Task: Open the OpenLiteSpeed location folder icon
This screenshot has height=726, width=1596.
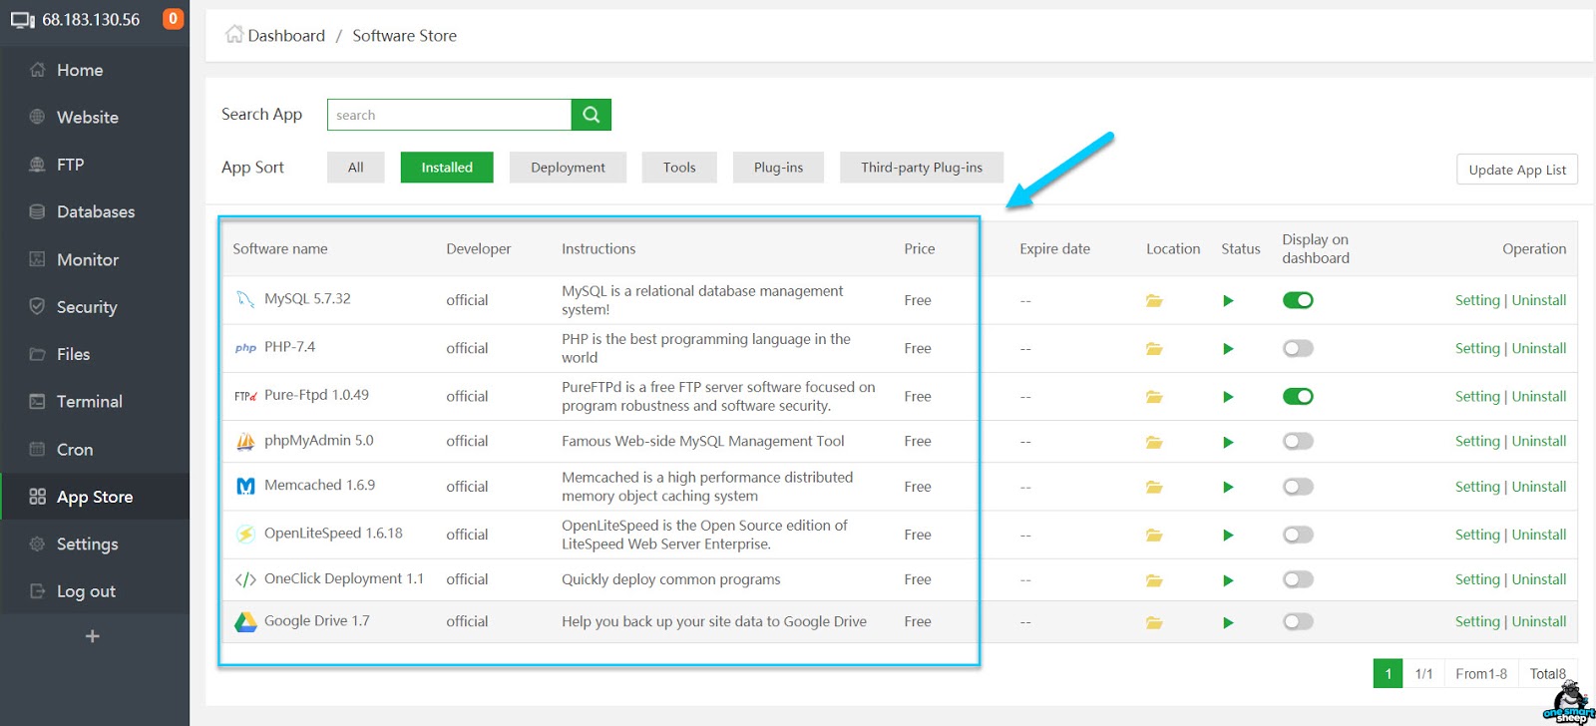Action: 1154,535
